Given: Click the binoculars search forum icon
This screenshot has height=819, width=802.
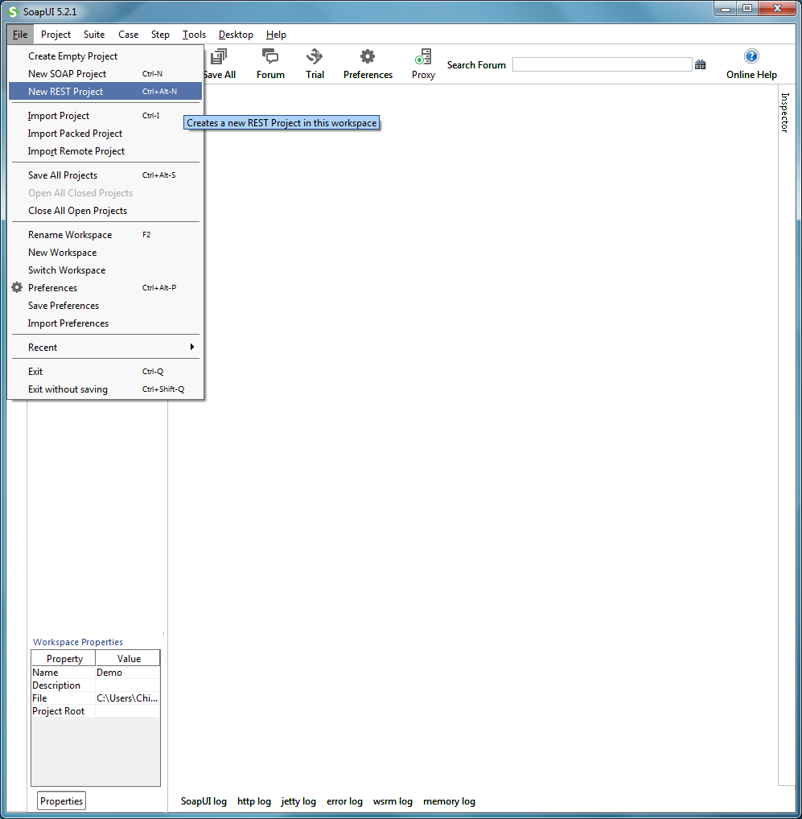Looking at the screenshot, I should point(700,64).
